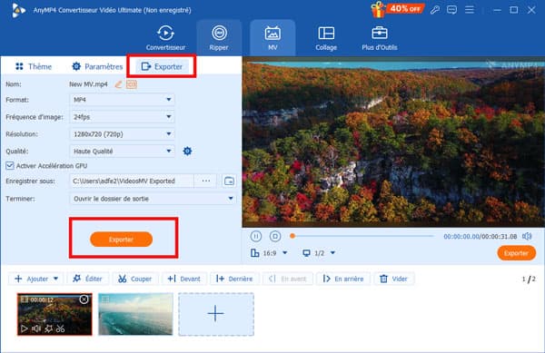This screenshot has height=353, width=545.
Task: Expand the frame rate dropdown 24fps
Action: tap(122, 117)
